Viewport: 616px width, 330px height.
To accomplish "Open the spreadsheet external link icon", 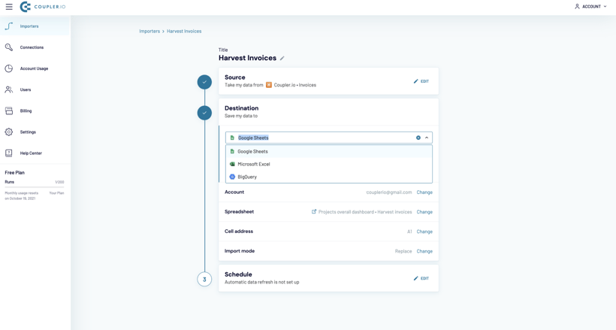I will 314,212.
